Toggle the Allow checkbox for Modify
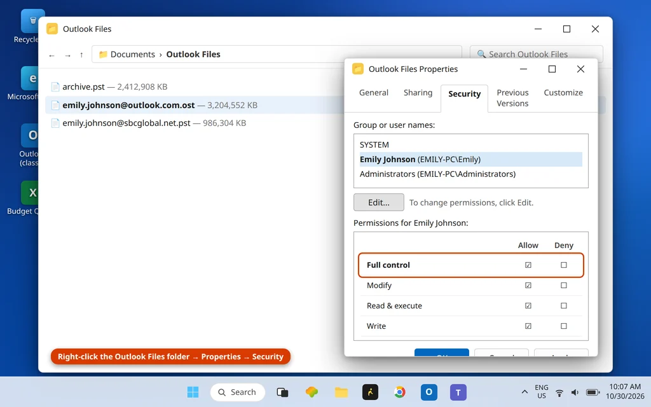 pos(528,286)
